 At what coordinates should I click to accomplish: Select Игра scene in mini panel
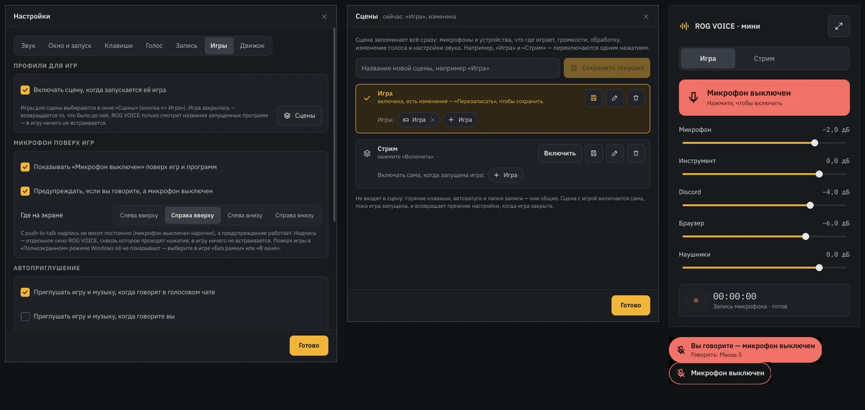(708, 58)
